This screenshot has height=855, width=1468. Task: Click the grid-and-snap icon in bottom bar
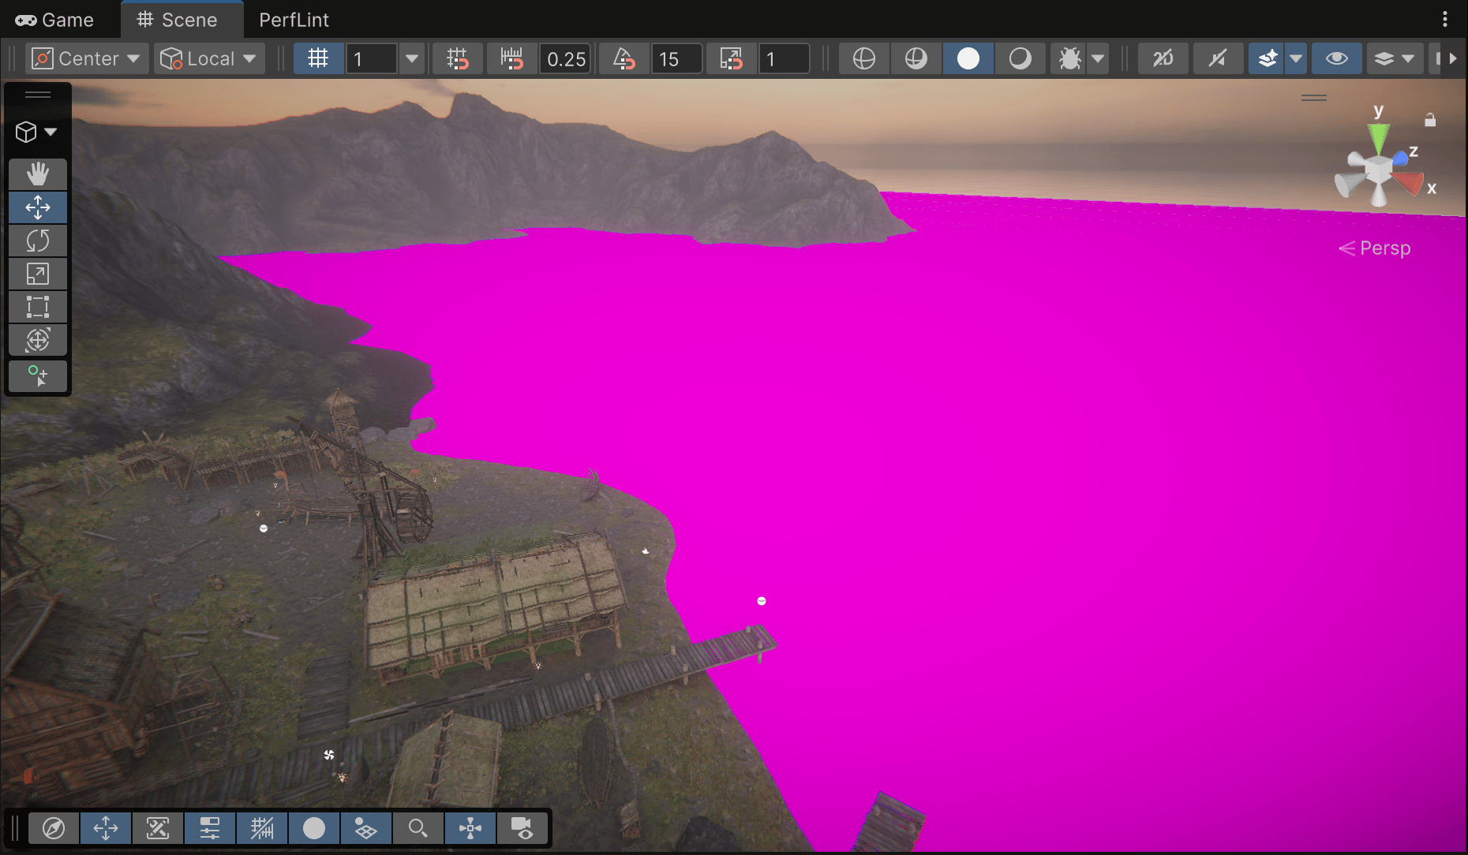point(262,828)
